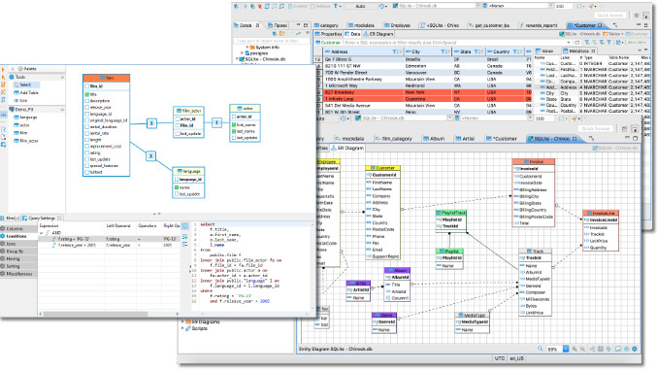Uncheck the name checkbox in language table
Viewport: 658px width, 370px height.
pyautogui.click(x=177, y=187)
